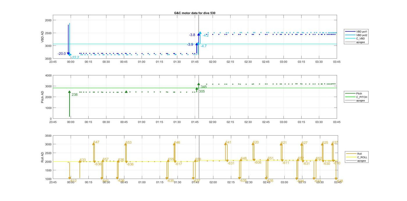Select the VBD pot1 legend entry
This screenshot has height=201, width=407.
356,31
